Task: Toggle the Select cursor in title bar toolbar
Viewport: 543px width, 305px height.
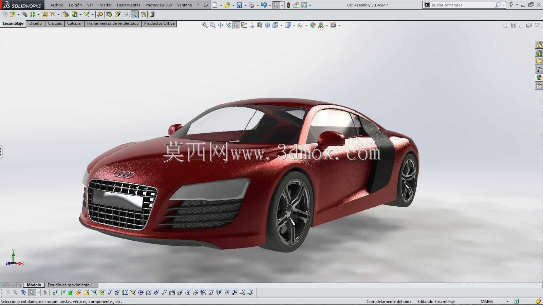Action: tap(276, 5)
